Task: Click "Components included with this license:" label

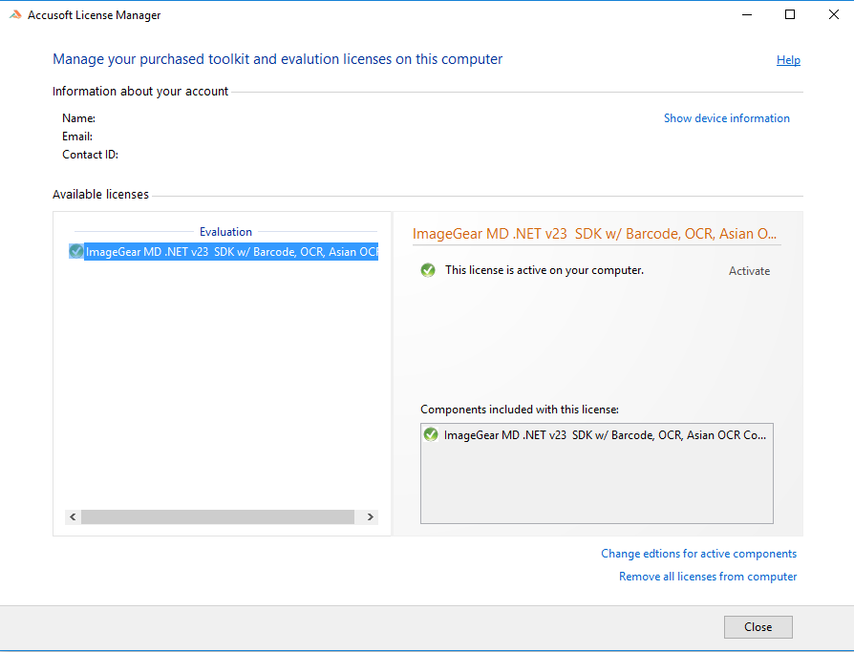Action: pyautogui.click(x=520, y=410)
